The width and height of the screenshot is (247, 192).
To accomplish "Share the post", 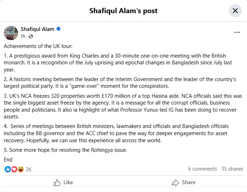I will pos(184,182).
